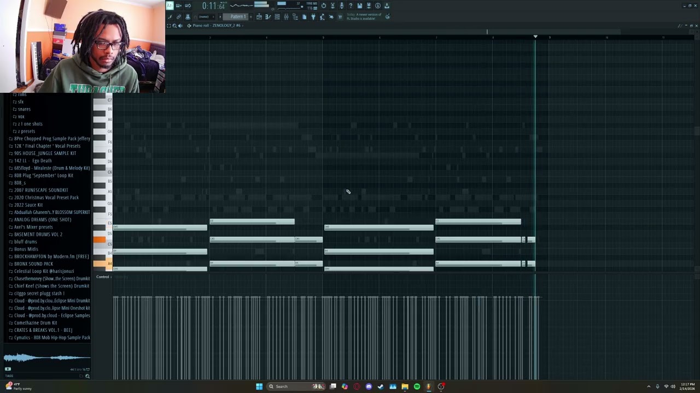This screenshot has height=393, width=700.
Task: Open the snares folder in browser
Action: (24, 109)
